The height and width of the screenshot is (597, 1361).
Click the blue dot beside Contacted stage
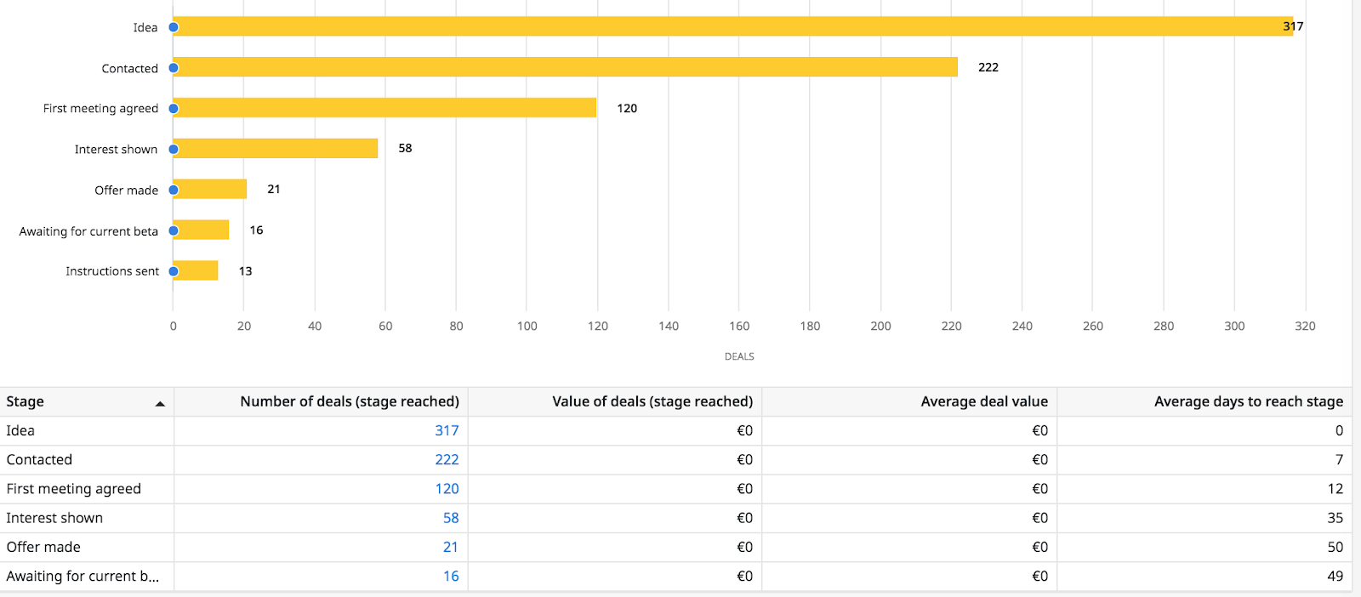coord(174,68)
